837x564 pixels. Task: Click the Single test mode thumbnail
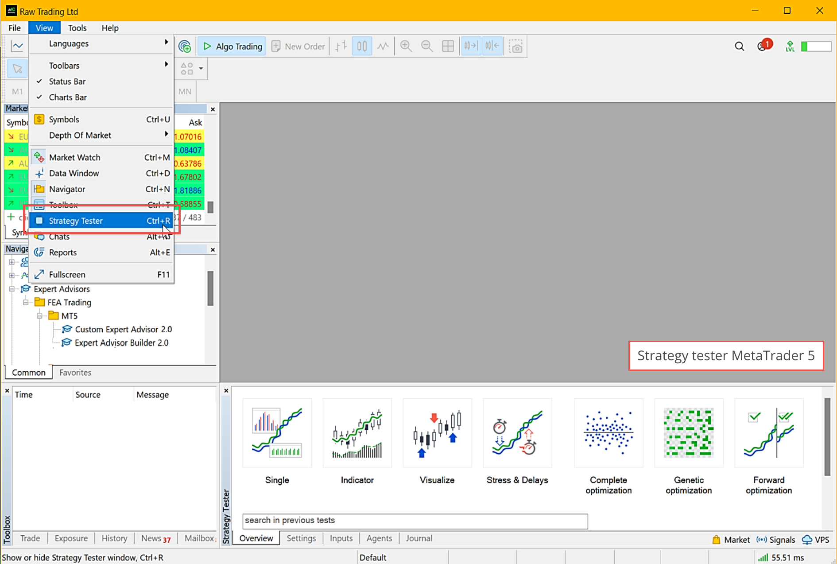277,433
